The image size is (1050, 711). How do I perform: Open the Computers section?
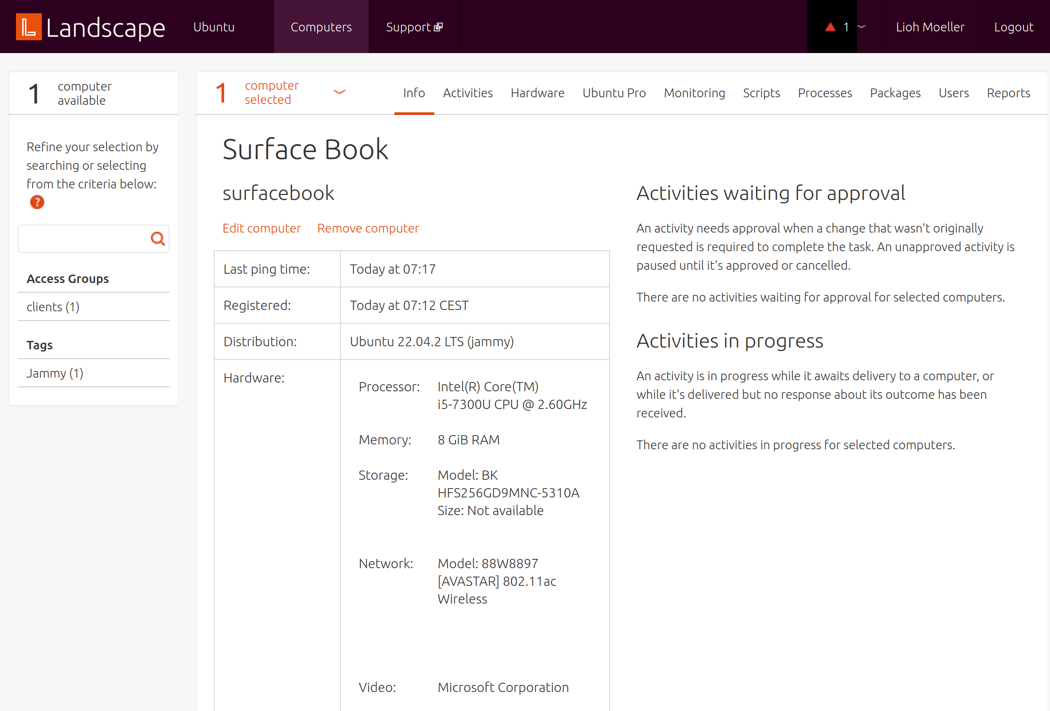[321, 27]
